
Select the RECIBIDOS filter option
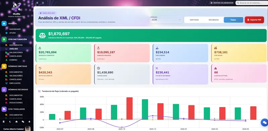point(214,20)
